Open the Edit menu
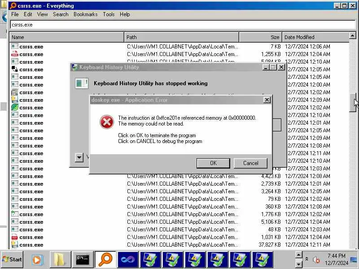 point(28,14)
